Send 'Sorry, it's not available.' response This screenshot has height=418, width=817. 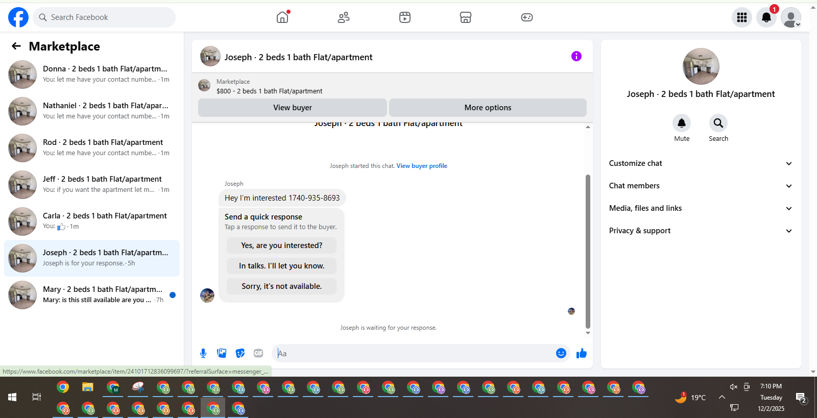pos(281,286)
